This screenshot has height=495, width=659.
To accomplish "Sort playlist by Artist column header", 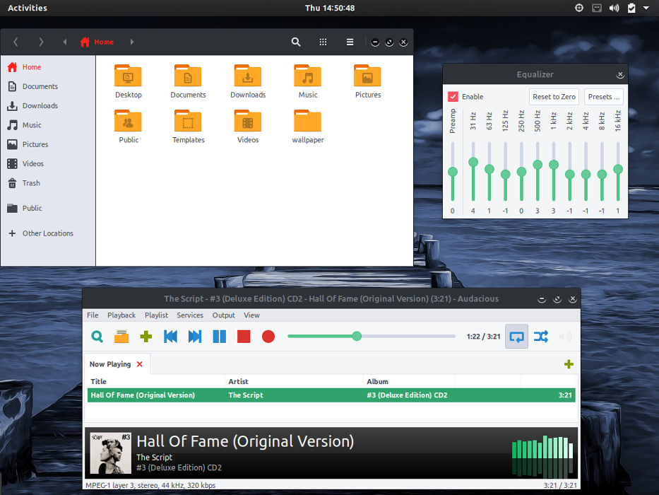I will click(295, 381).
